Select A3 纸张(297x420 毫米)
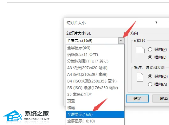Image resolution: width=169 pixels, height=125 pixels. [x=95, y=68]
